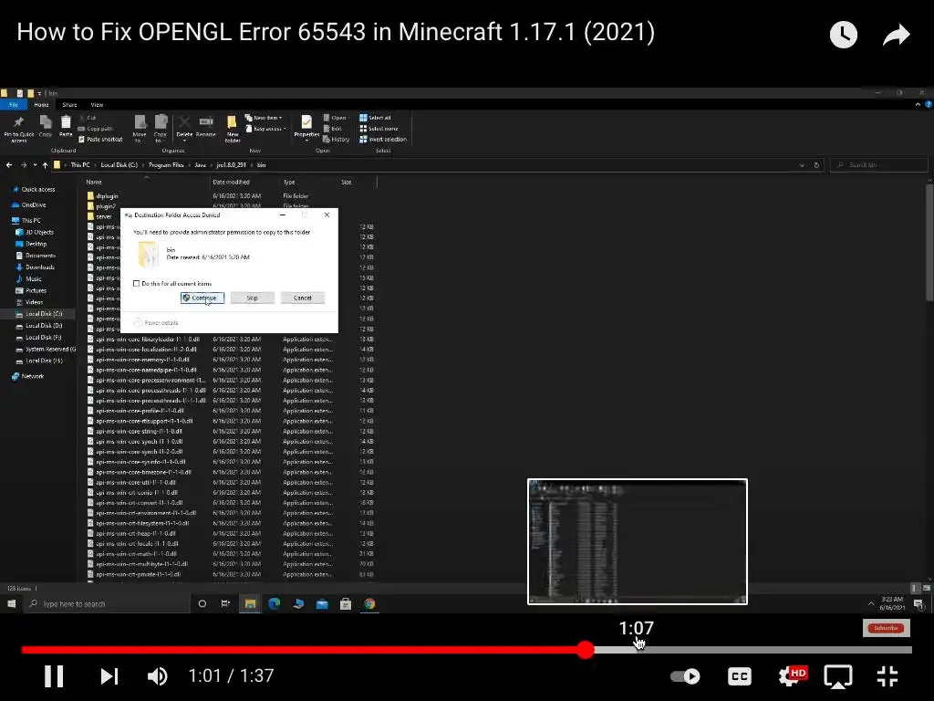Skip to the next video
The image size is (934, 701).
pos(109,676)
